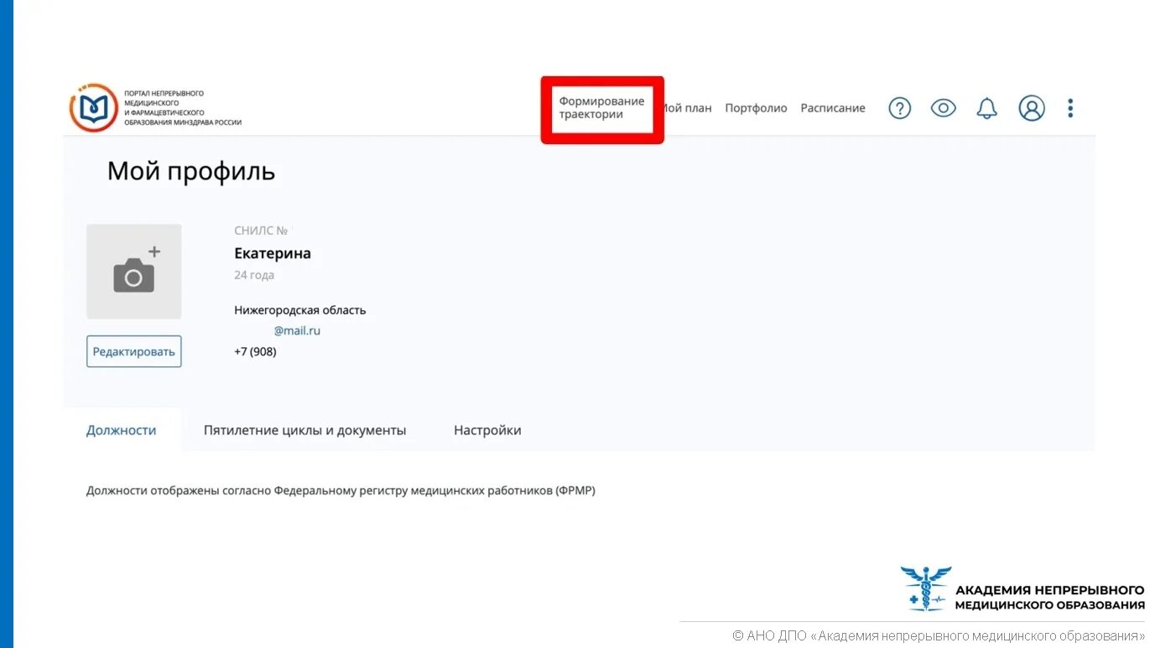Open the portal logo home link
1155x648 pixels.
click(x=155, y=107)
